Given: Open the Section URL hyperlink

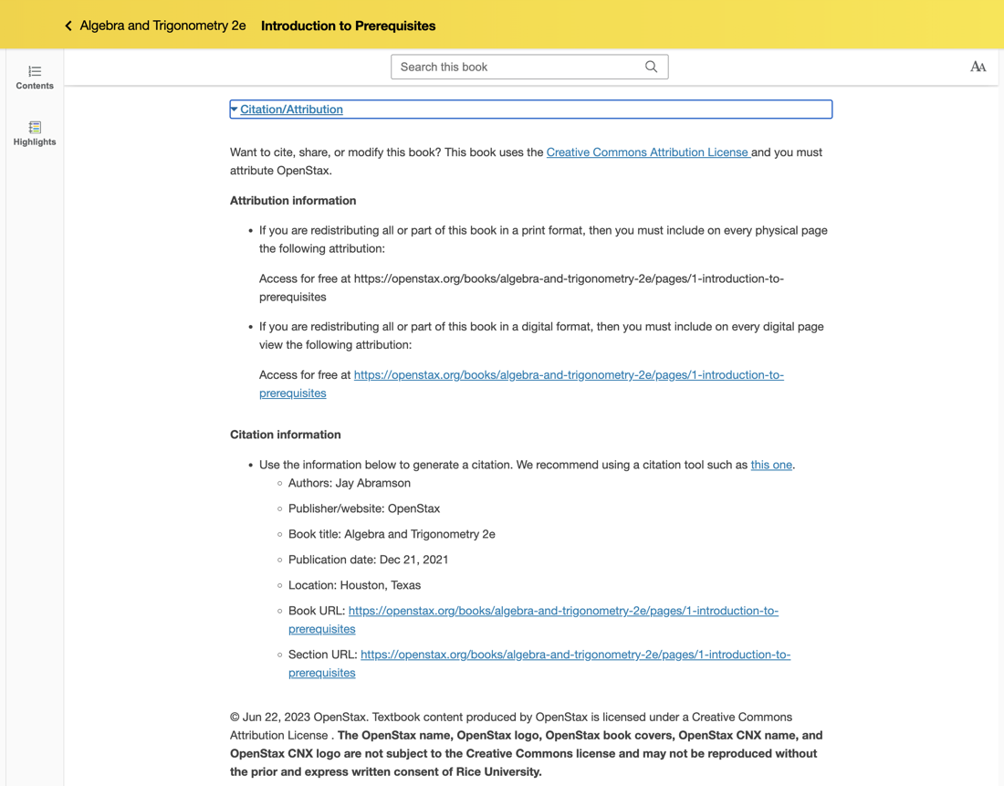Looking at the screenshot, I should [x=575, y=654].
